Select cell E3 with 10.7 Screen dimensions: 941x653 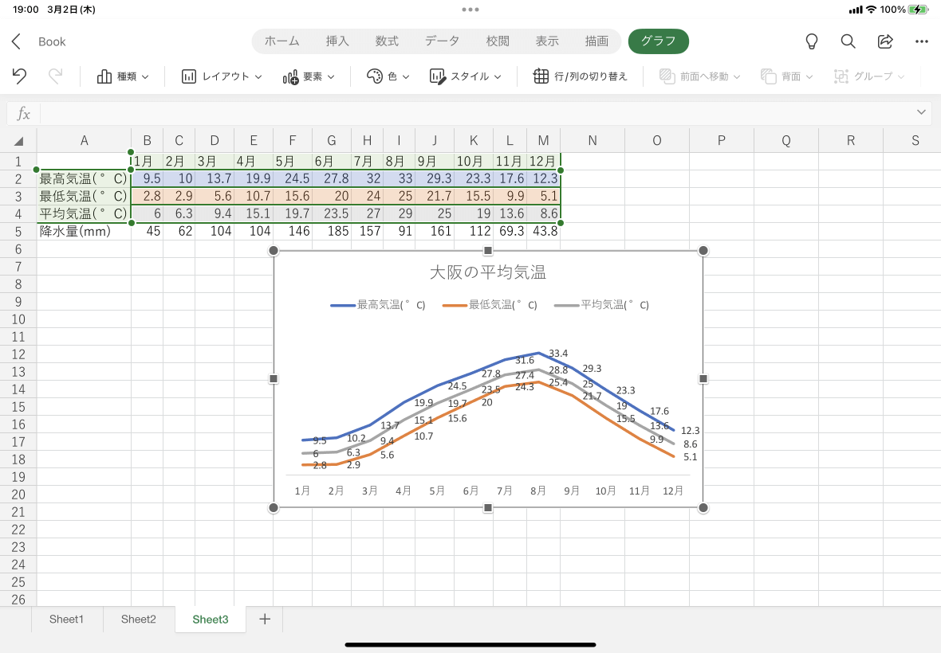pos(254,196)
